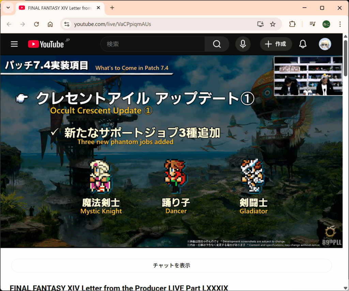The image size is (349, 291).
Task: Bookmark this page with the star icon
Action: pyautogui.click(x=273, y=24)
